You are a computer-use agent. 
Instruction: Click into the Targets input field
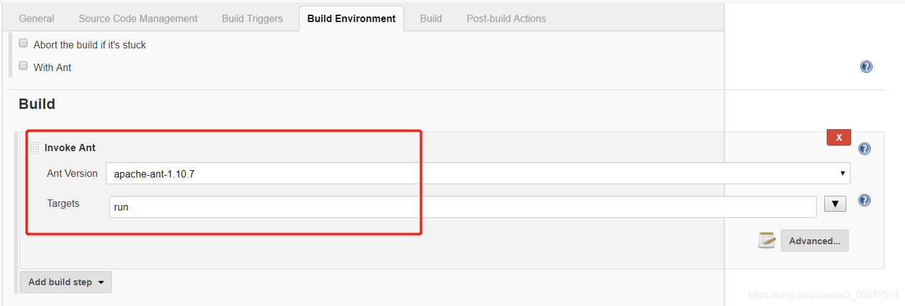(463, 207)
